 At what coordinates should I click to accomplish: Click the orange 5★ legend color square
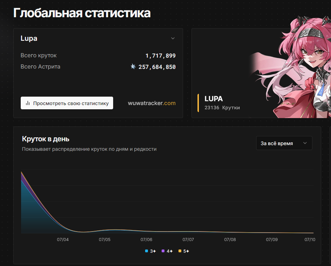pyautogui.click(x=180, y=251)
